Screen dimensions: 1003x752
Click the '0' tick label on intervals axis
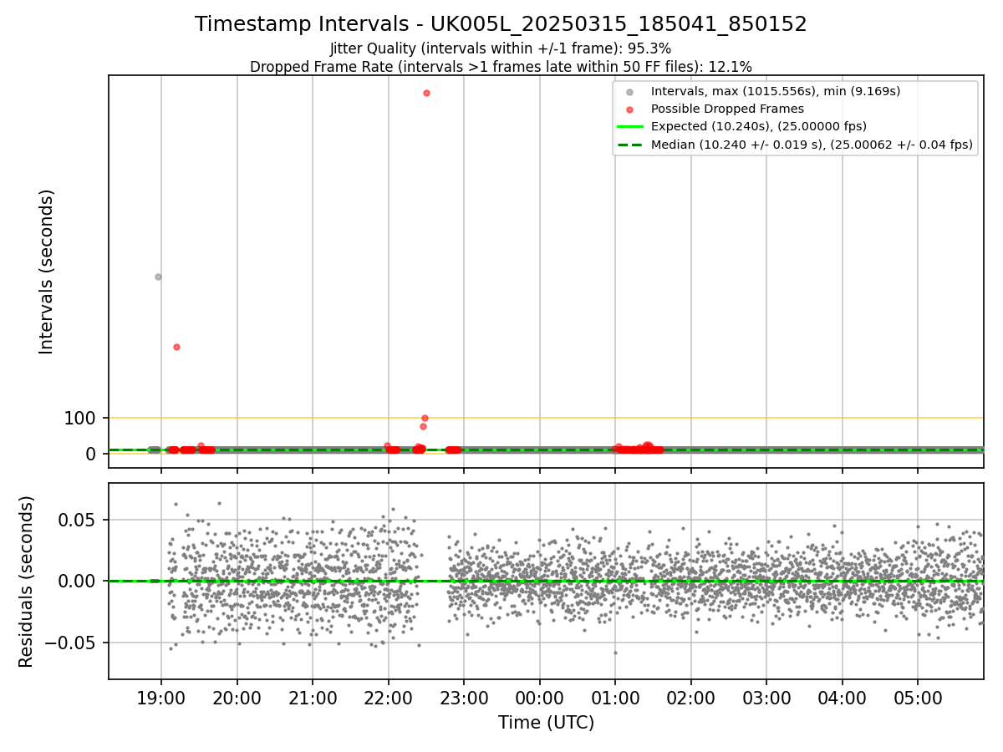pyautogui.click(x=92, y=454)
